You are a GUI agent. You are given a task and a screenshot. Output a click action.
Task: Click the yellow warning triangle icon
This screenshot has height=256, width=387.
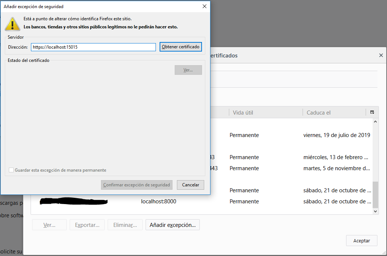12,24
